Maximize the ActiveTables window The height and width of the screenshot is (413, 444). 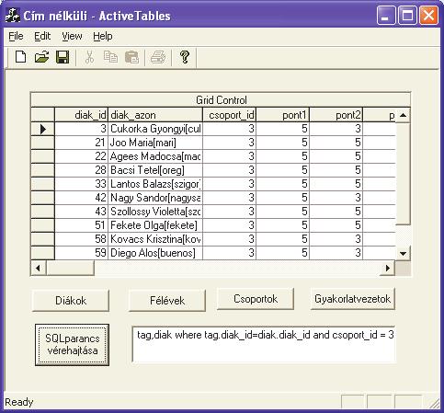(407, 16)
